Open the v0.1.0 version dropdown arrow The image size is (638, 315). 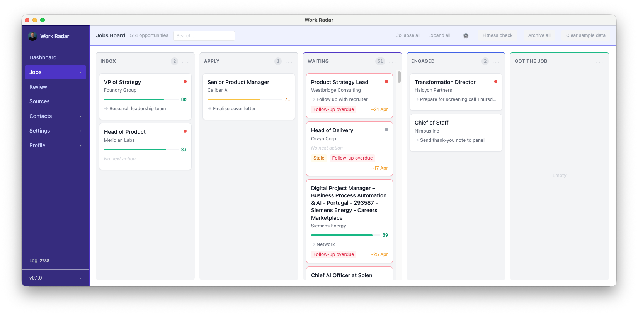(81, 278)
